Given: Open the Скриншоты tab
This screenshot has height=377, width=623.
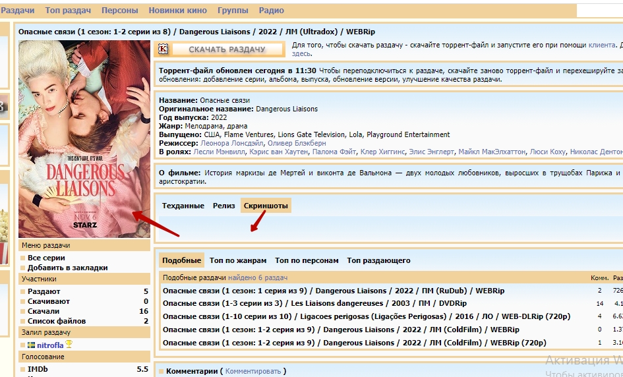Looking at the screenshot, I should pyautogui.click(x=266, y=206).
